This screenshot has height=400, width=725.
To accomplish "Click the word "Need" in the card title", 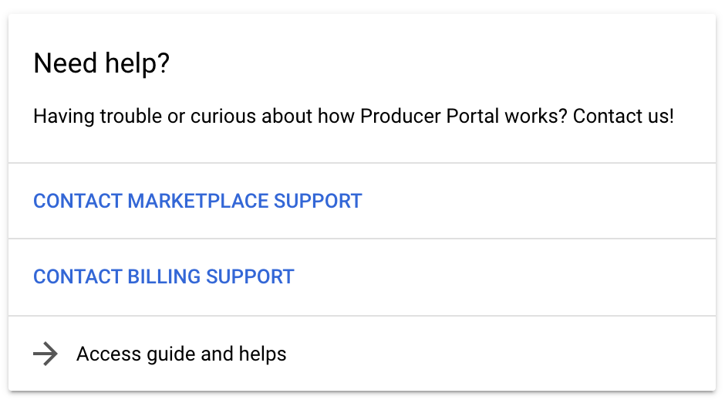I will point(65,64).
